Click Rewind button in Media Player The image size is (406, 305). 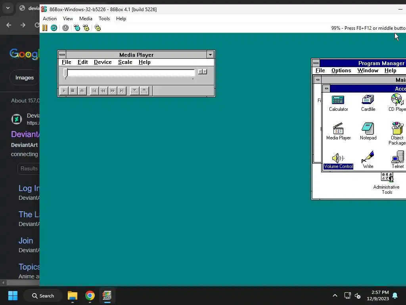point(103,91)
